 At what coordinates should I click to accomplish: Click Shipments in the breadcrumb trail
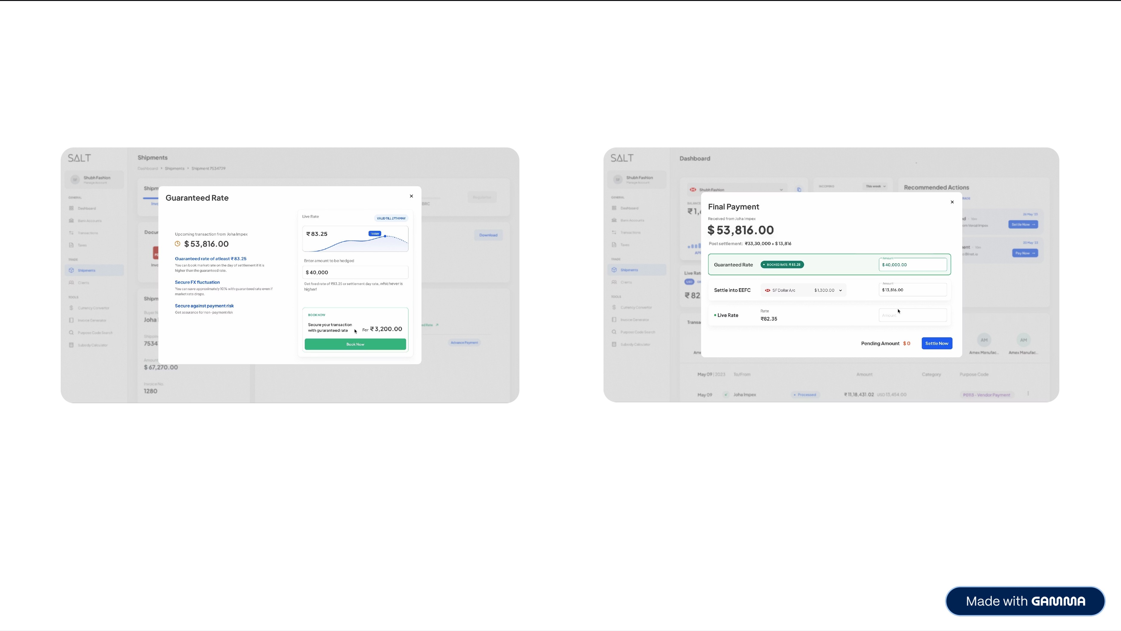point(175,168)
